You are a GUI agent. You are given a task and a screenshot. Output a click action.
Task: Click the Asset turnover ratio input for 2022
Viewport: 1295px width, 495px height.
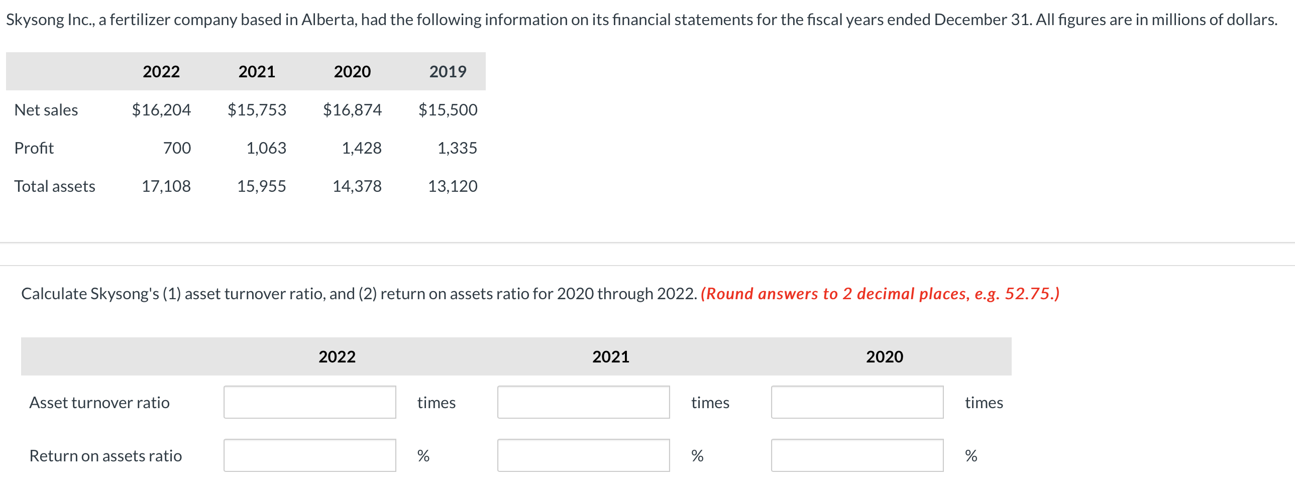[309, 402]
